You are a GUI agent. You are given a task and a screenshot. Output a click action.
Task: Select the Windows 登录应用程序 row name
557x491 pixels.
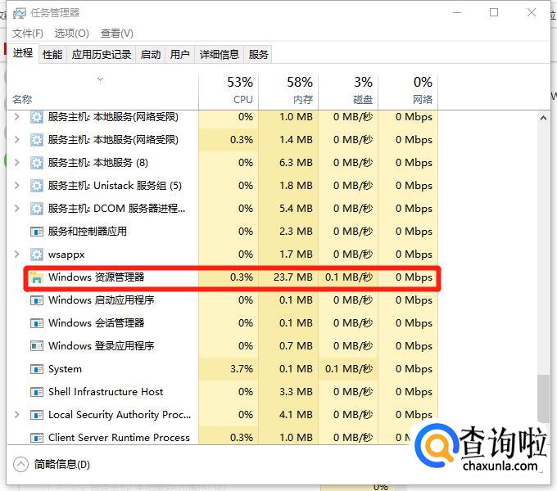pos(102,346)
